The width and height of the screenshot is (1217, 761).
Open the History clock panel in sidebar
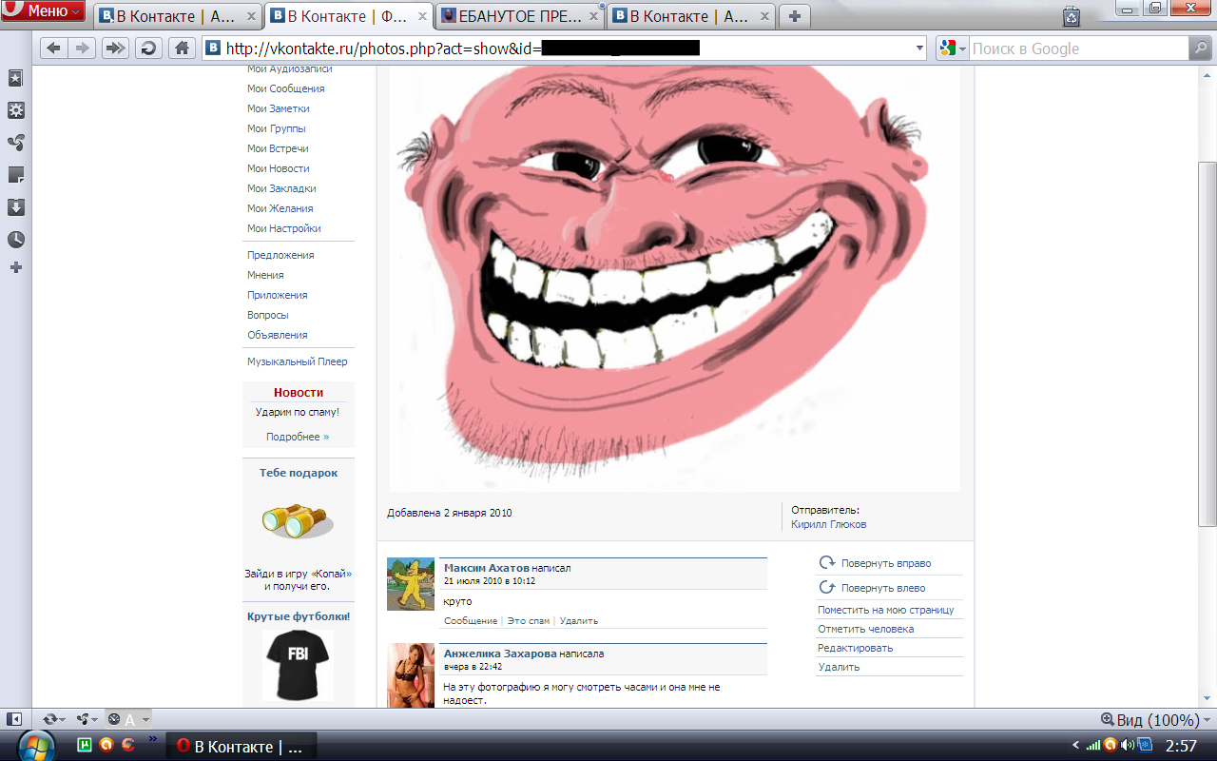coord(16,239)
